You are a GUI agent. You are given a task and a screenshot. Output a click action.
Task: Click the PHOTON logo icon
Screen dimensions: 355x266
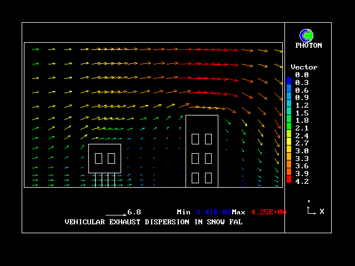pyautogui.click(x=306, y=35)
